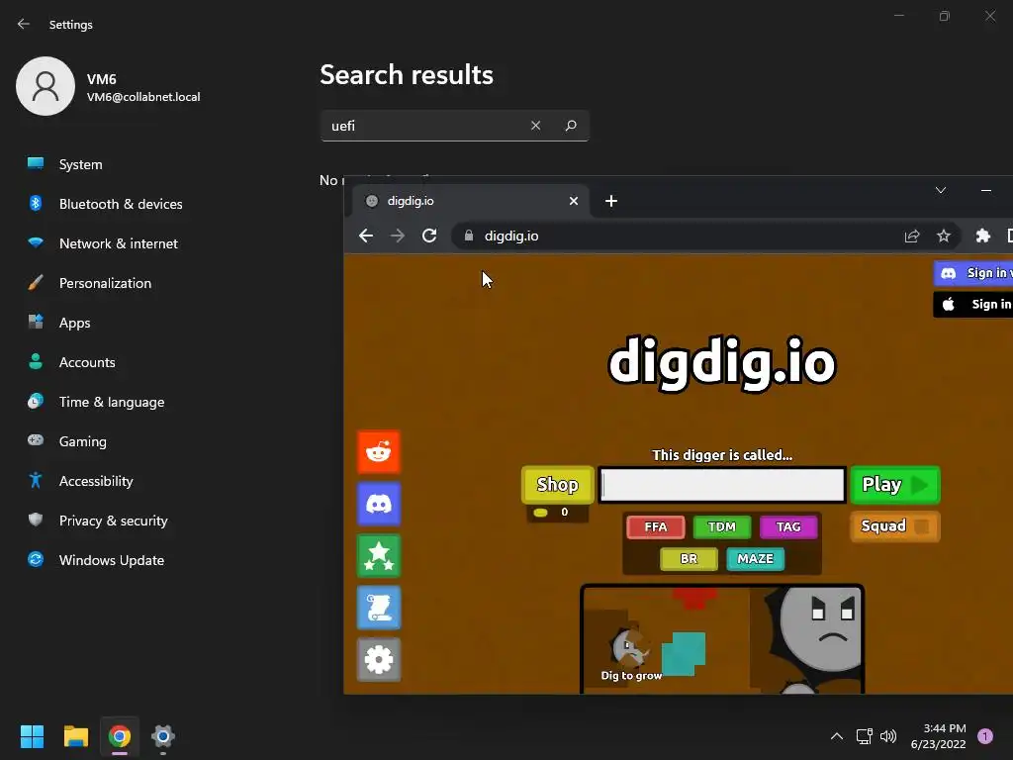Run search with the magnifier in Settings

pyautogui.click(x=571, y=126)
